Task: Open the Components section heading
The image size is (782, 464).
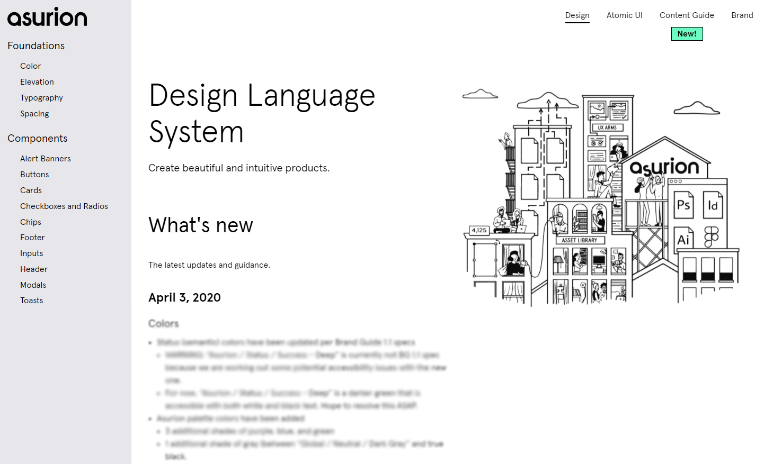Action: point(38,139)
